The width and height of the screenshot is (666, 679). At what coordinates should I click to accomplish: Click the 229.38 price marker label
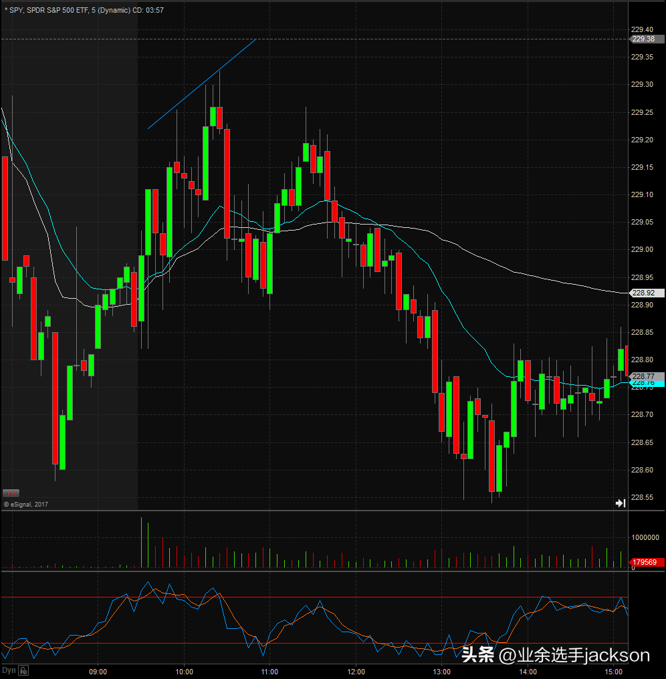tap(646, 39)
